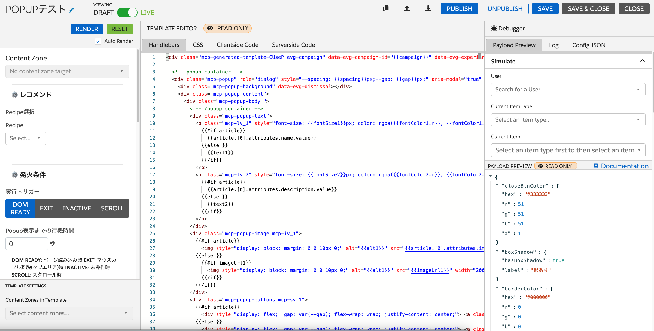Open the Content Zone target dropdown
Viewport: 654px width, 331px height.
67,71
